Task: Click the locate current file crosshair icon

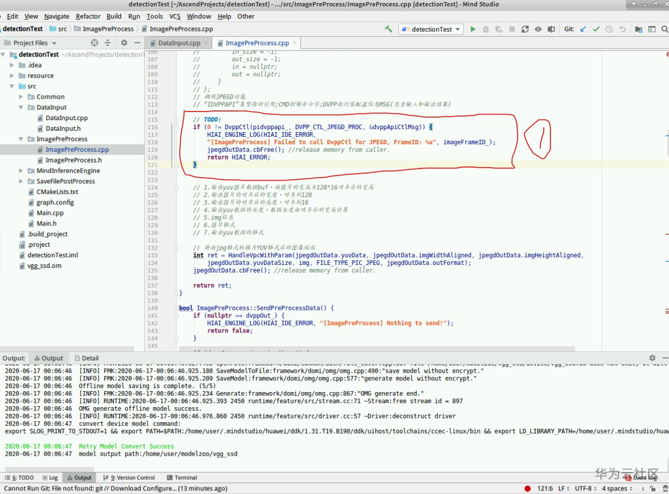Action: pyautogui.click(x=94, y=43)
